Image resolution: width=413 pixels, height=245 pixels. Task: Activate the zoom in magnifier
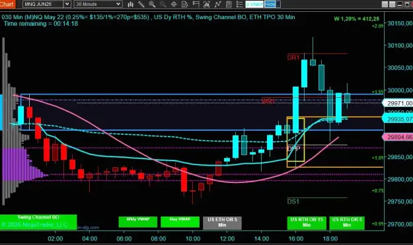click(152, 4)
